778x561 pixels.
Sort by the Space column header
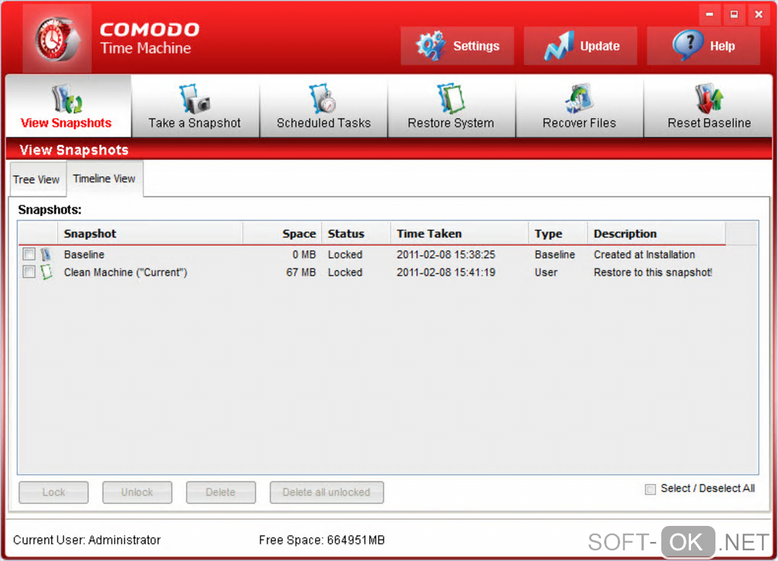click(281, 234)
